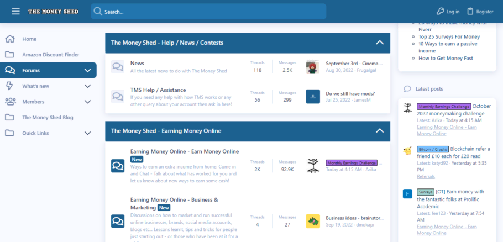Open How to Get Money Fast link
This screenshot has width=503, height=242.
click(446, 59)
